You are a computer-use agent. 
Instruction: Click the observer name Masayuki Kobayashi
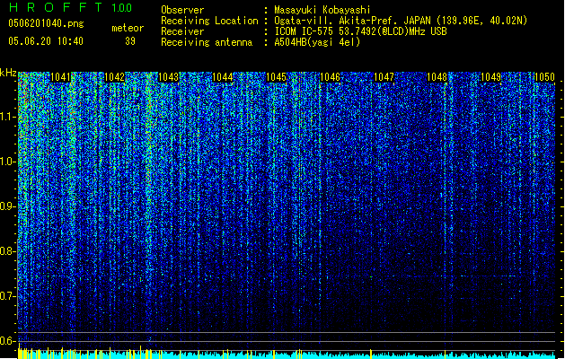(x=322, y=10)
